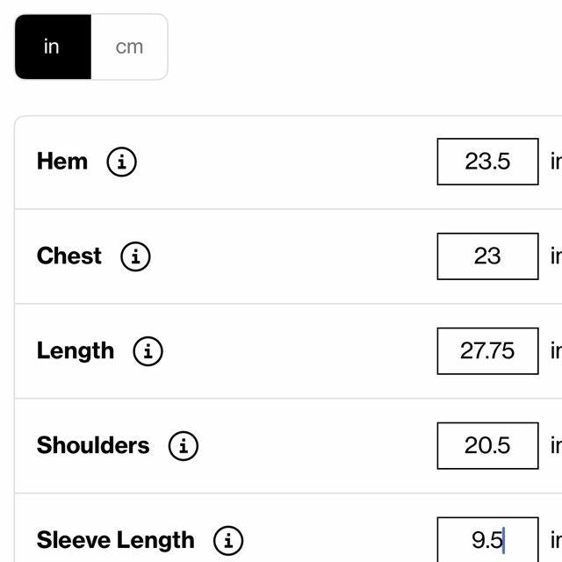
Task: Select the Length input showing 27.75
Action: pos(487,351)
